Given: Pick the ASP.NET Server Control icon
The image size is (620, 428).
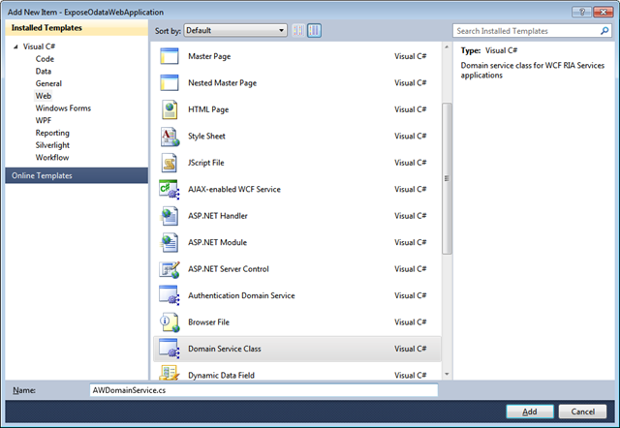Looking at the screenshot, I should [170, 269].
